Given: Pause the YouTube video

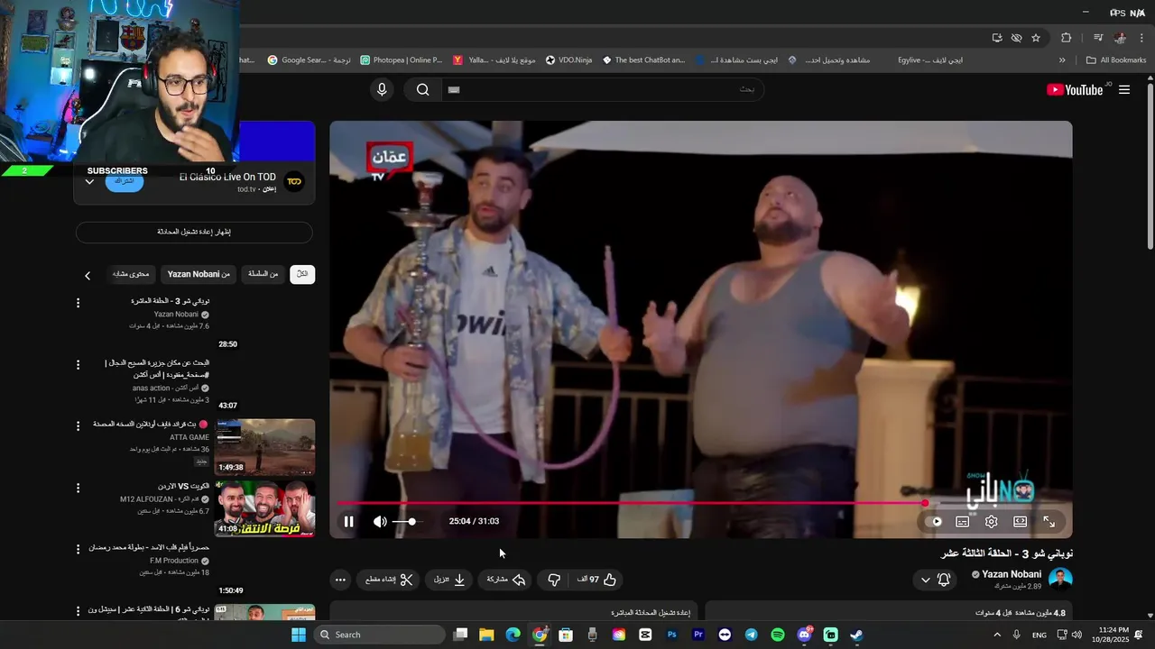Looking at the screenshot, I should 348,521.
